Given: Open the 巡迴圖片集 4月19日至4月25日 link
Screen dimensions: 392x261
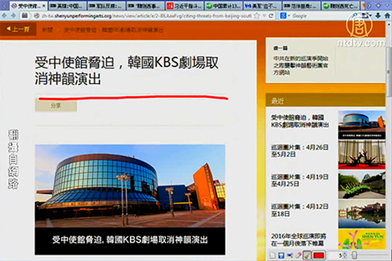Looking at the screenshot, I should 300,181.
